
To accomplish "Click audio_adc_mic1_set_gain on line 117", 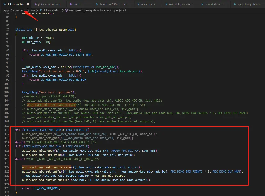I will [41, 155].
